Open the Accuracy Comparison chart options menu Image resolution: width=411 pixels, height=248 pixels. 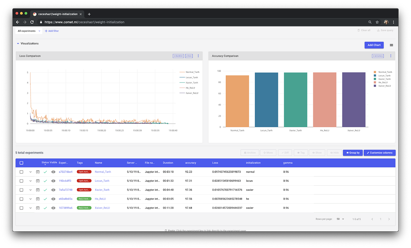(390, 56)
